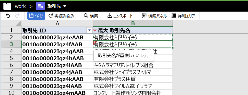248x95 pixels.
Task: Click cell 0010o00002Iqz4fAAB
Action: click(57, 44)
